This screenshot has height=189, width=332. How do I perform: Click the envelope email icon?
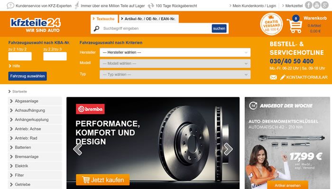click(x=273, y=77)
